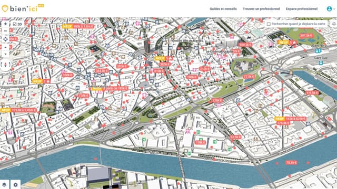337x189 pixels.
Task: Toggle the 3D view checkbox
Action: [x=15, y=24]
